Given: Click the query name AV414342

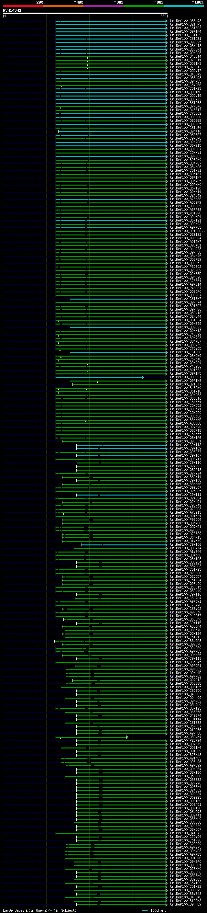Looking at the screenshot, I should [x=12, y=11].
